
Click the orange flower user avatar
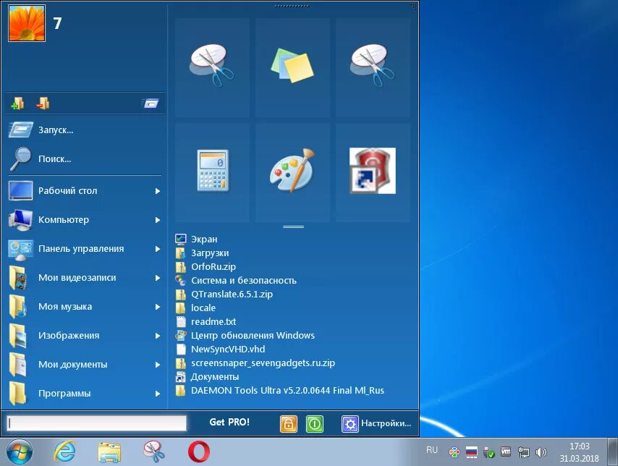point(27,23)
